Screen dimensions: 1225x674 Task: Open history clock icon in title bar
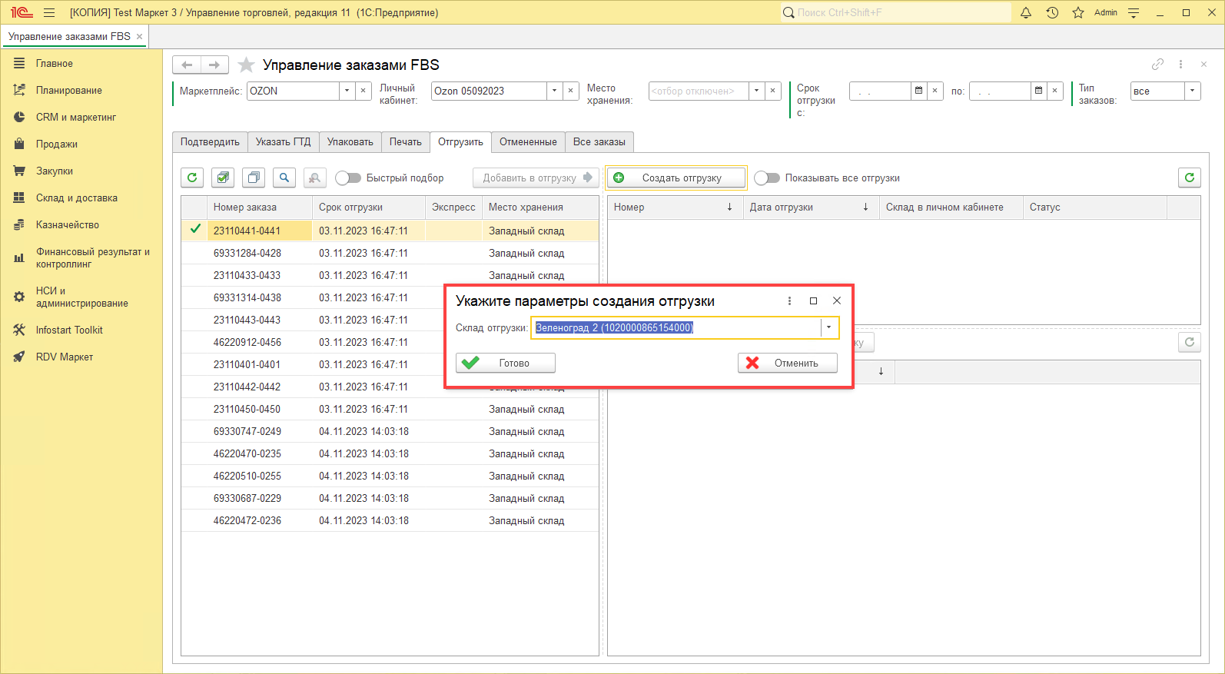1052,12
